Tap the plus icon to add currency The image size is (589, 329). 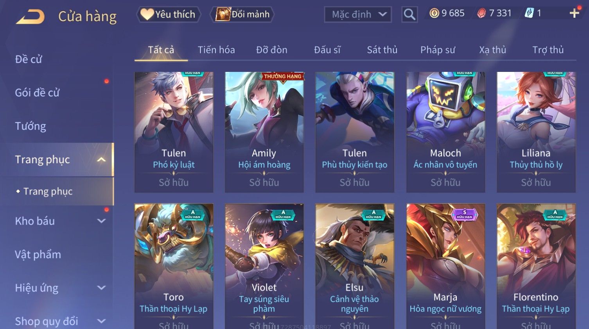(x=574, y=13)
